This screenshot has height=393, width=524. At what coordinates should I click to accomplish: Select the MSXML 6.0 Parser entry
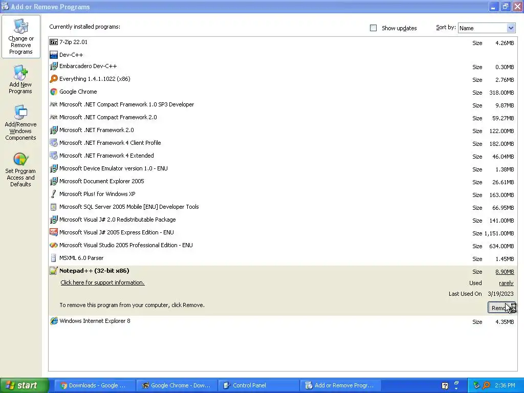81,258
